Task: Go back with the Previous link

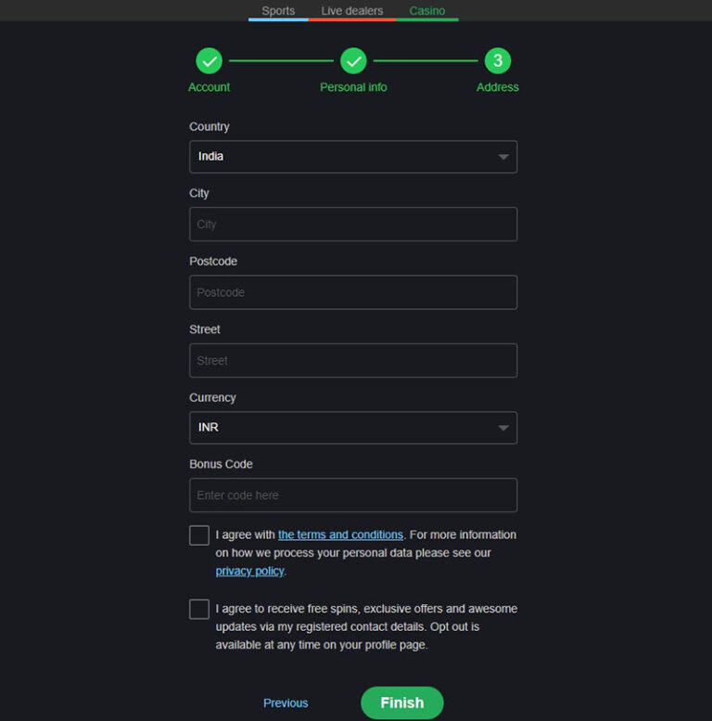Action: coord(286,703)
